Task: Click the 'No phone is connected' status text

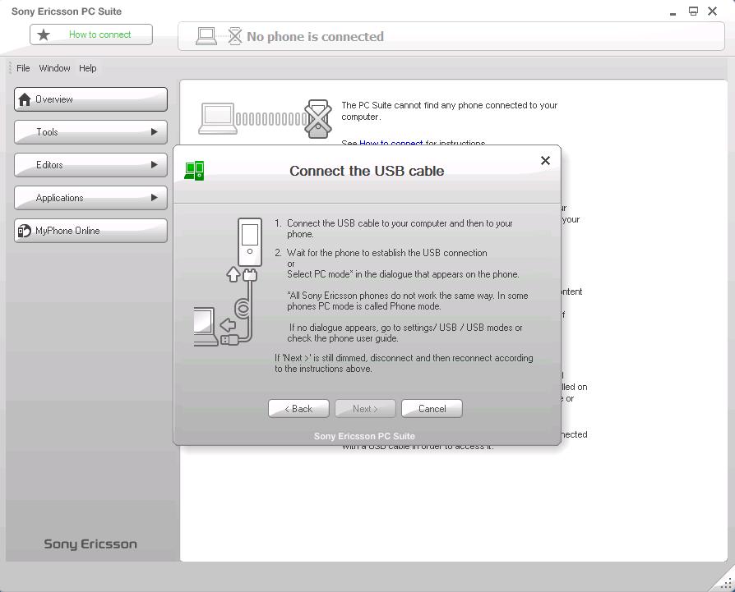Action: point(315,36)
